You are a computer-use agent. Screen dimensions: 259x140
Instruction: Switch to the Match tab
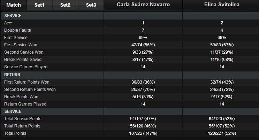pyautogui.click(x=13, y=5)
